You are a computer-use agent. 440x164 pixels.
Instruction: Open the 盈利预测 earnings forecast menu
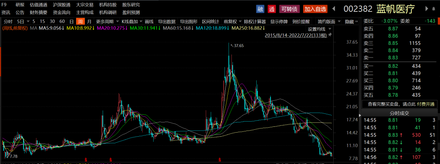(x=131, y=12)
